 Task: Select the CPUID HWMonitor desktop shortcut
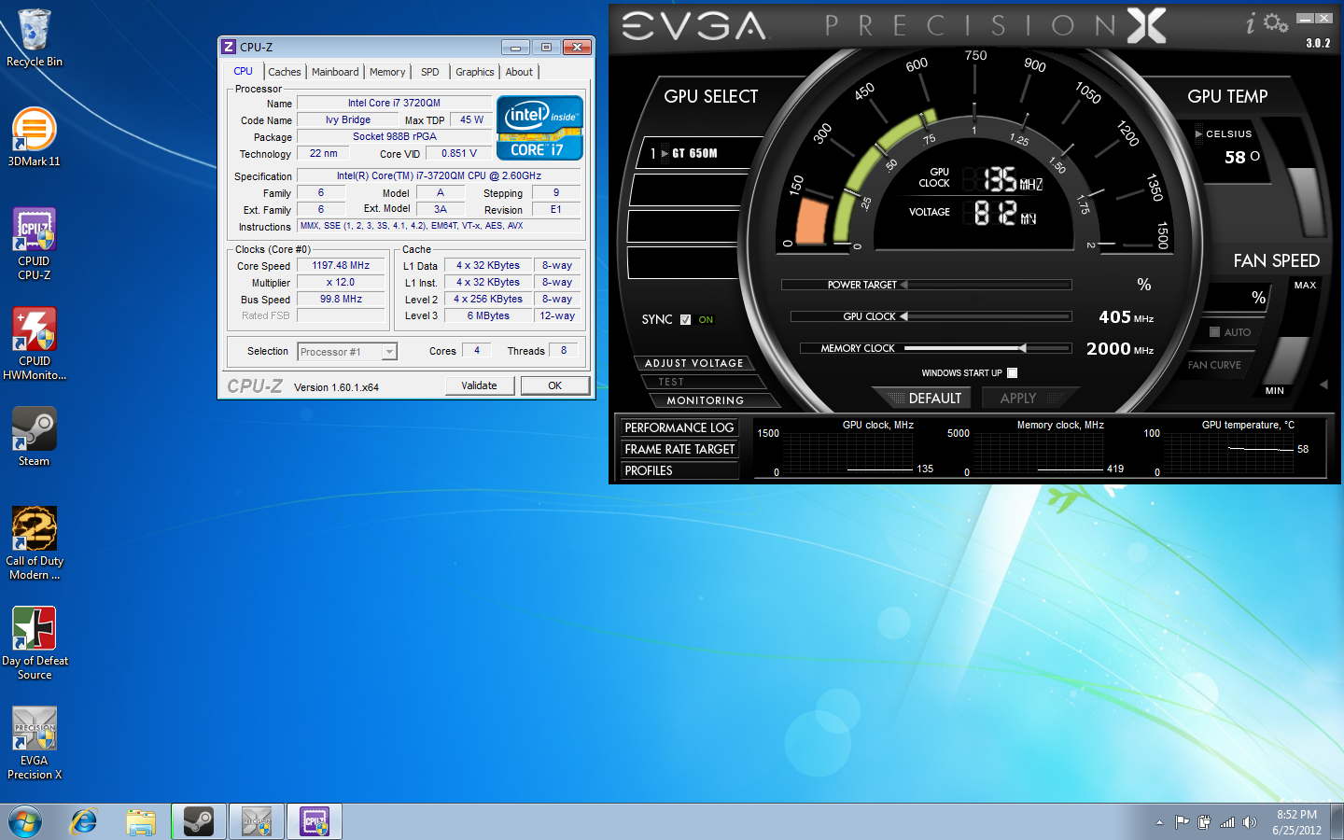tap(35, 343)
